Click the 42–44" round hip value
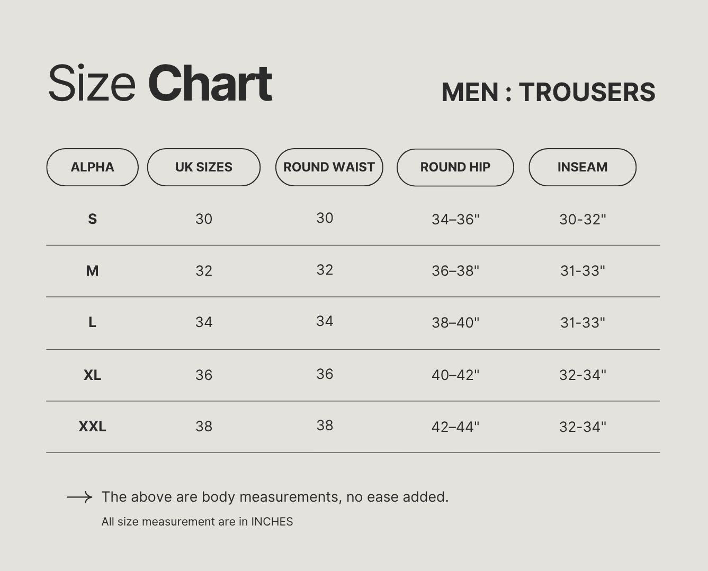Image resolution: width=708 pixels, height=571 pixels. pyautogui.click(x=455, y=427)
